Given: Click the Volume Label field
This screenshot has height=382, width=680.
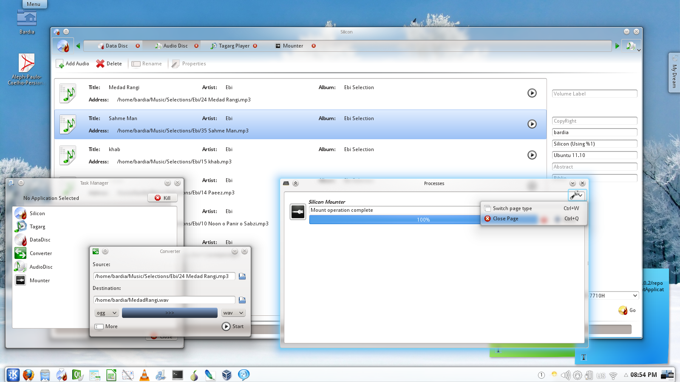Looking at the screenshot, I should click(595, 94).
